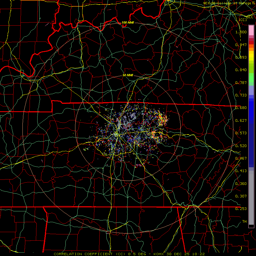
Task: Click the 0.573 scale value
Action: point(241,133)
